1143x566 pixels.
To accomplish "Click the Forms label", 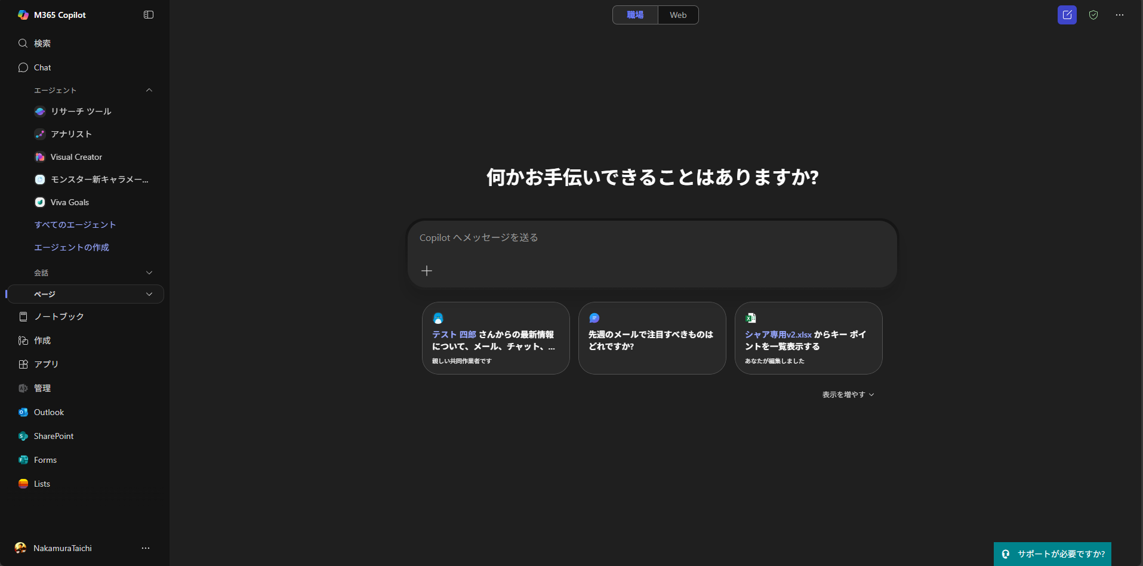I will pyautogui.click(x=45, y=460).
